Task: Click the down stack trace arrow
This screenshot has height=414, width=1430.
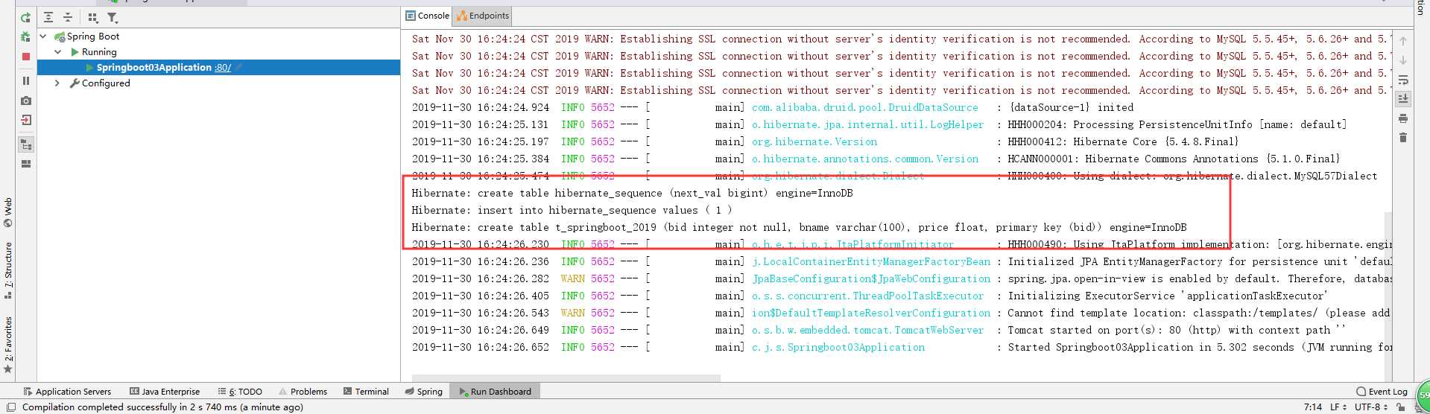Action: (1403, 60)
